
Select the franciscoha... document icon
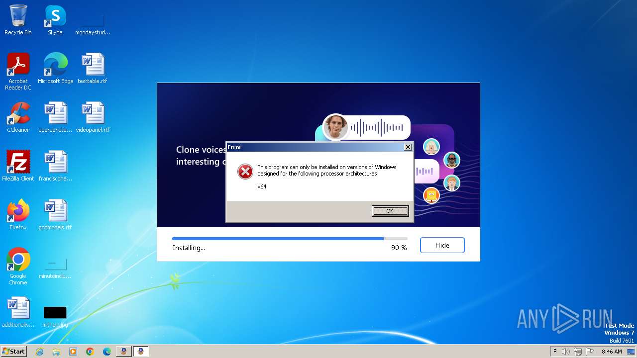pyautogui.click(x=55, y=166)
